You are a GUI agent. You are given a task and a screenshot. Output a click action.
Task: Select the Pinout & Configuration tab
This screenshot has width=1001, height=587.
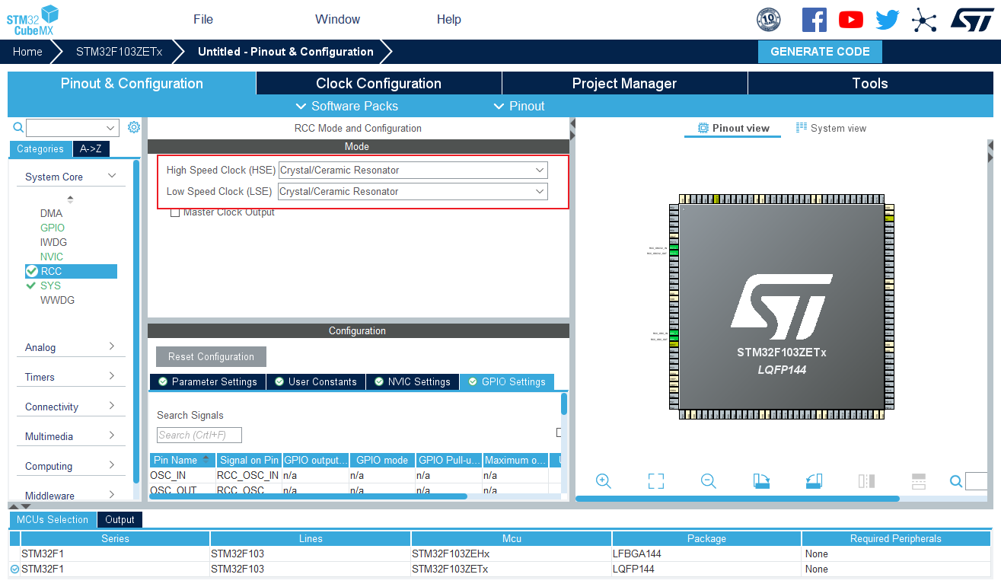(132, 84)
